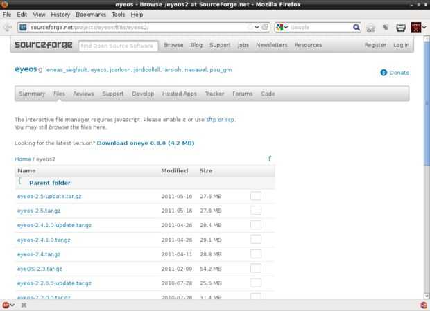Click the sftp or scp link

[221, 120]
